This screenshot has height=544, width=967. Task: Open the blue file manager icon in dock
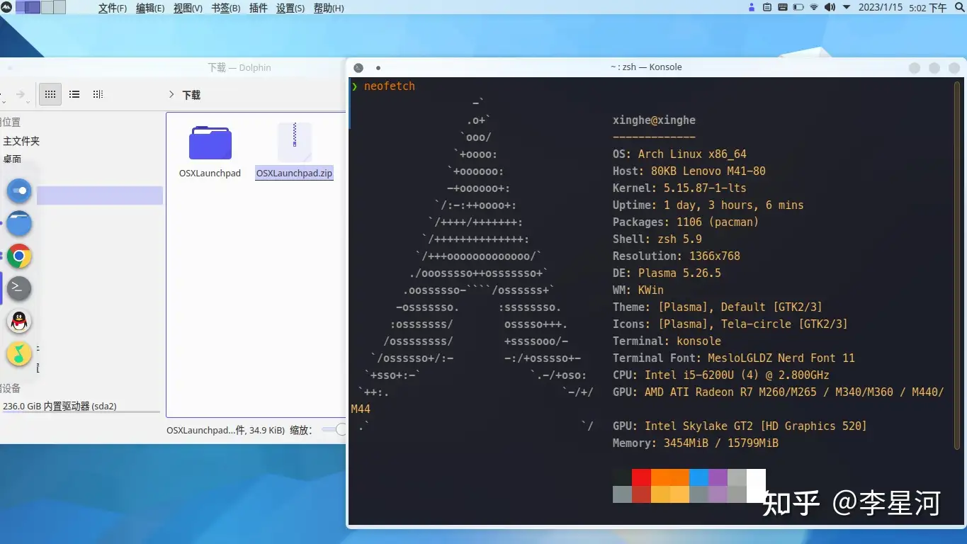tap(19, 223)
